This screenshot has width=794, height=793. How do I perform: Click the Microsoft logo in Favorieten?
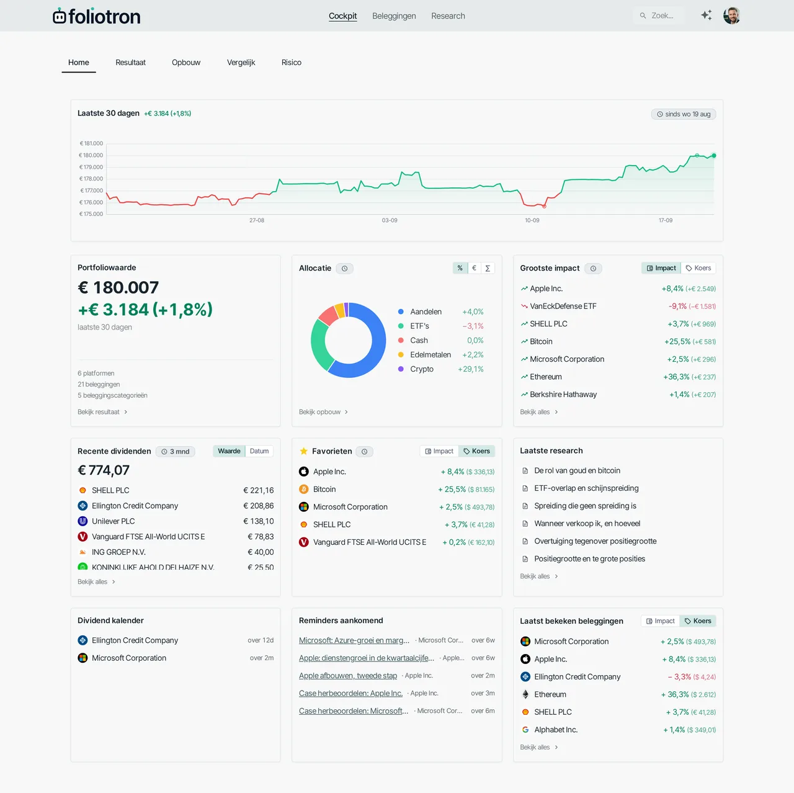[x=304, y=507]
